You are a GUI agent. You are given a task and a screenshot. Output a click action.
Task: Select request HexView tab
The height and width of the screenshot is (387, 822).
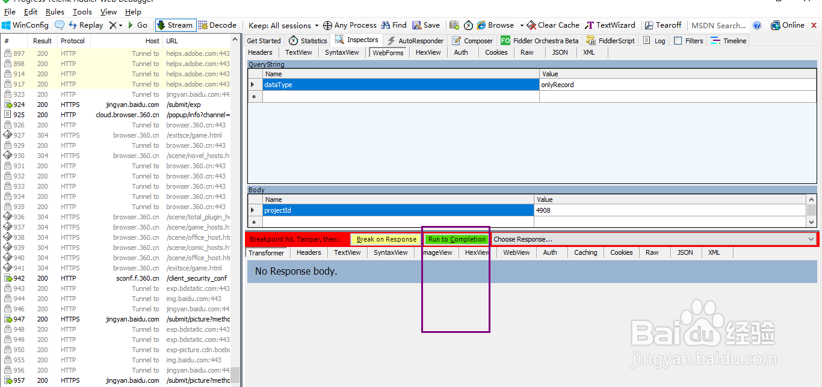[428, 52]
